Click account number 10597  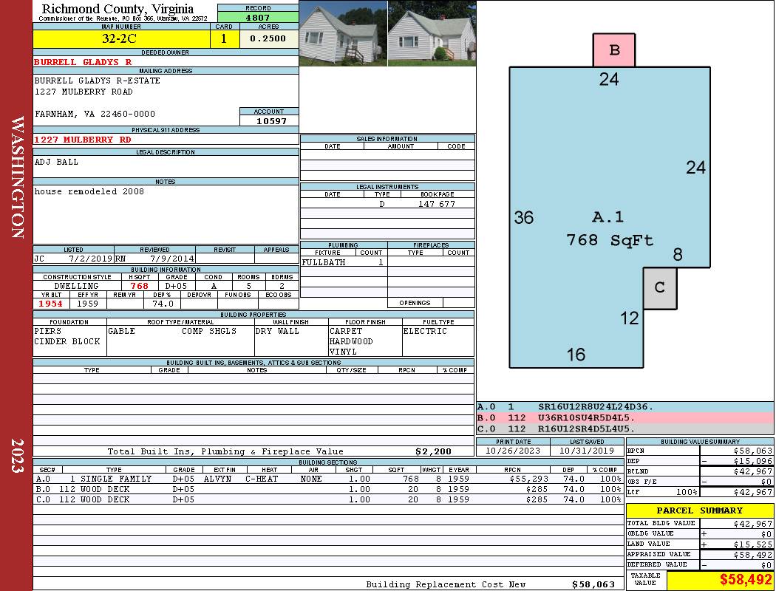point(271,120)
